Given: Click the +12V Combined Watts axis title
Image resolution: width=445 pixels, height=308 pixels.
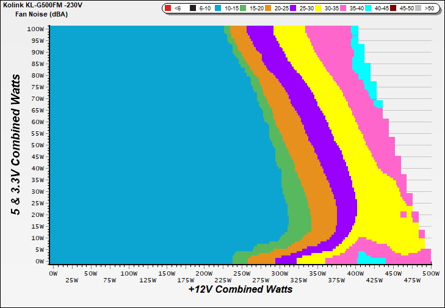Looking at the screenshot, I should 240,289.
